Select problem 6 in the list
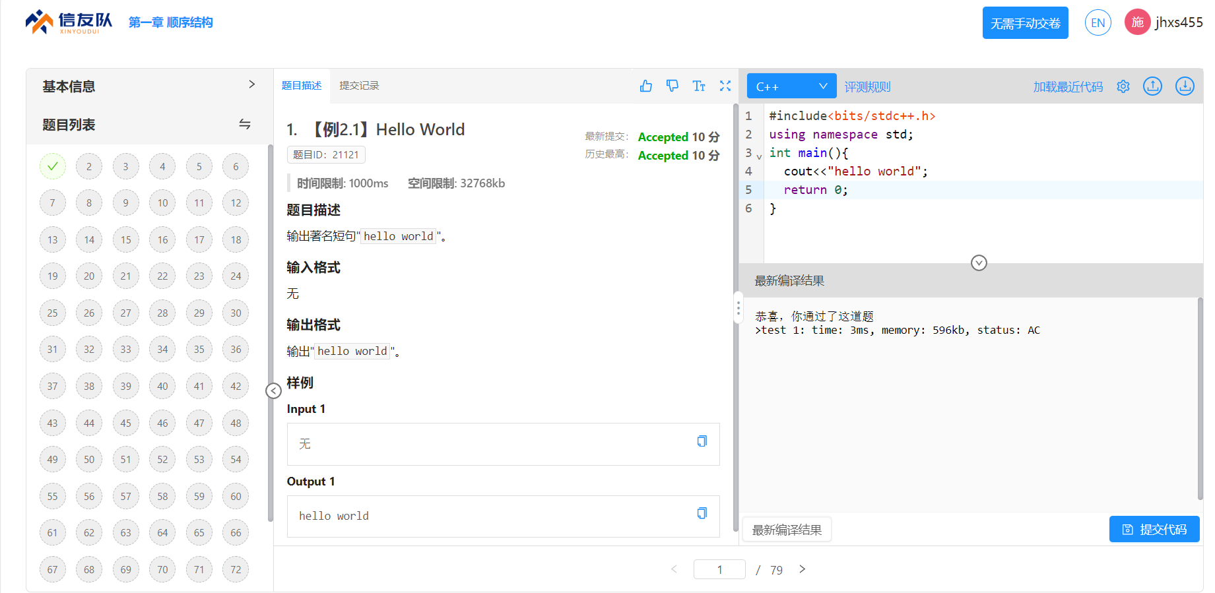The image size is (1215, 593). (x=236, y=166)
